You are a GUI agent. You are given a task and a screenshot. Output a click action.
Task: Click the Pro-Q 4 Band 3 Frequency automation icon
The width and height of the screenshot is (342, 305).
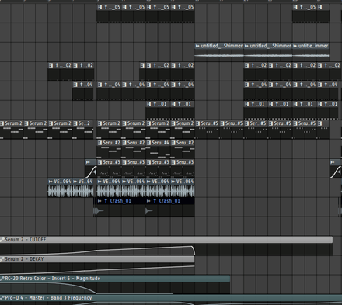coord(2,298)
